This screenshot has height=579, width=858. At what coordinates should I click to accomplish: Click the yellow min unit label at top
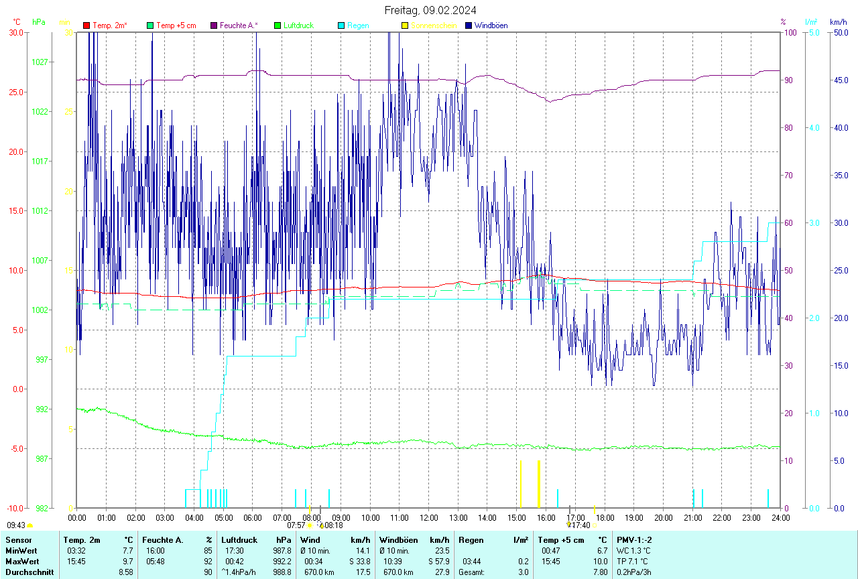[x=65, y=22]
